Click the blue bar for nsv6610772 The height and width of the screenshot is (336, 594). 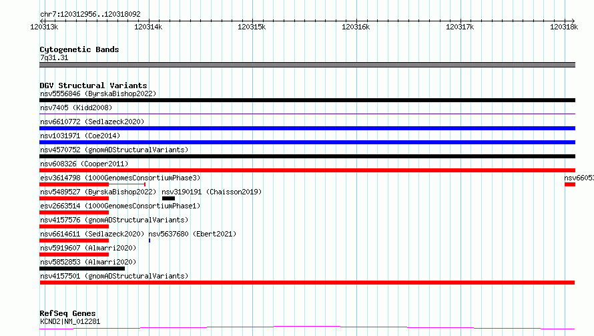pos(307,128)
